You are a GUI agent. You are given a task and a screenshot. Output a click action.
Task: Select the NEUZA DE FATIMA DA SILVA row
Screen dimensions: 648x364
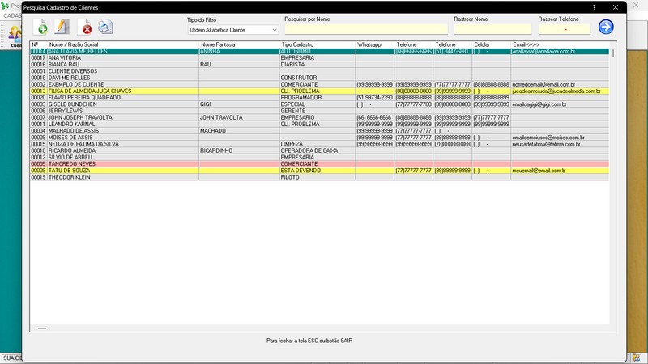point(319,144)
